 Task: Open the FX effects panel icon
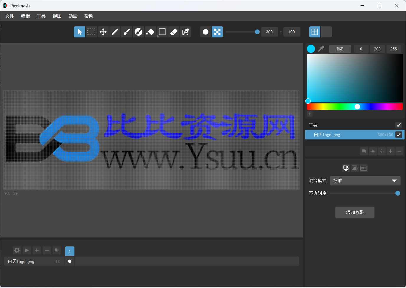346,168
